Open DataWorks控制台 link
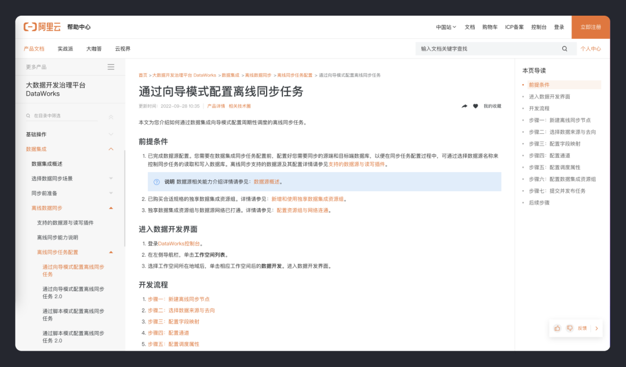This screenshot has height=367, width=626. [x=179, y=244]
